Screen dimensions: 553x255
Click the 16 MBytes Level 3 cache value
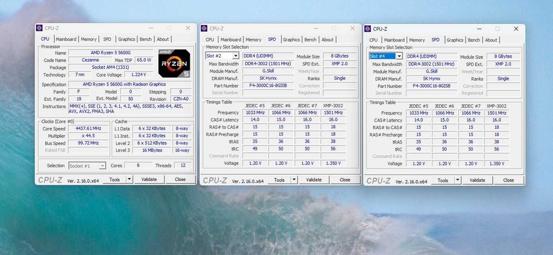[x=153, y=150]
